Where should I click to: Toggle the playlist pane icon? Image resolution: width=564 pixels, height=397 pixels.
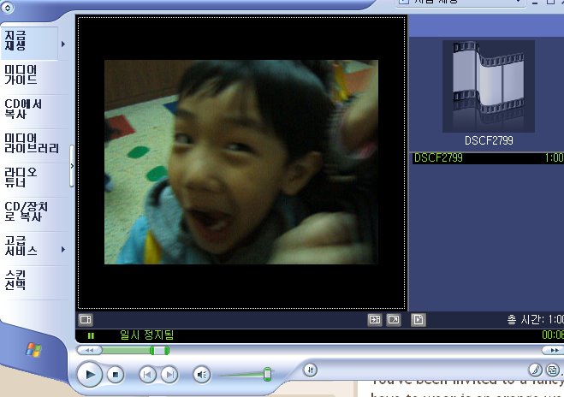[x=419, y=319]
